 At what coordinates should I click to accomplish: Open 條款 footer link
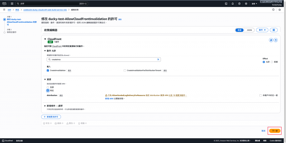point(265,141)
